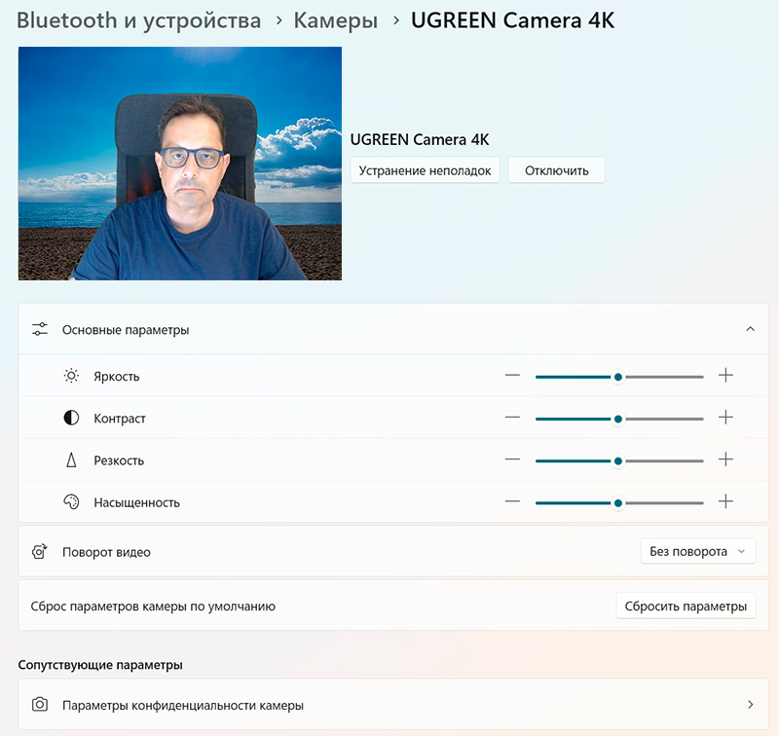This screenshot has height=736, width=779.
Task: Collapse the Основные параметры section
Action: point(750,329)
